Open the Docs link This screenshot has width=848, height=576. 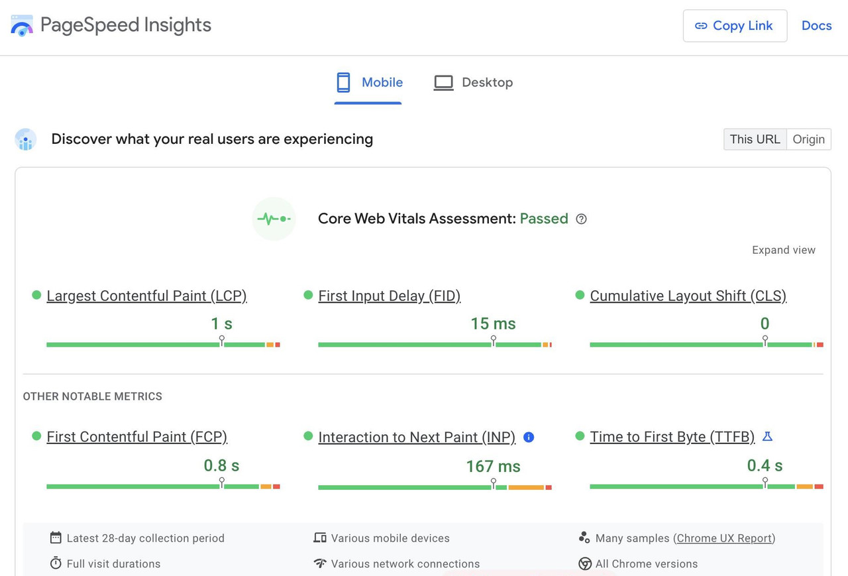[816, 26]
